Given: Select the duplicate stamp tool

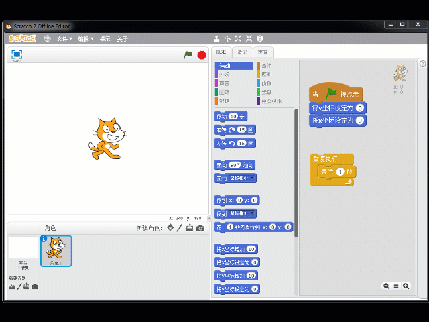Looking at the screenshot, I should point(217,39).
